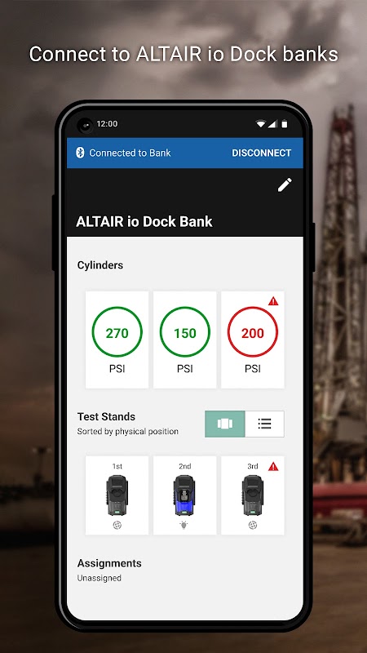Image resolution: width=367 pixels, height=653 pixels.
Task: Switch to physical position view toggle
Action: coord(225,424)
